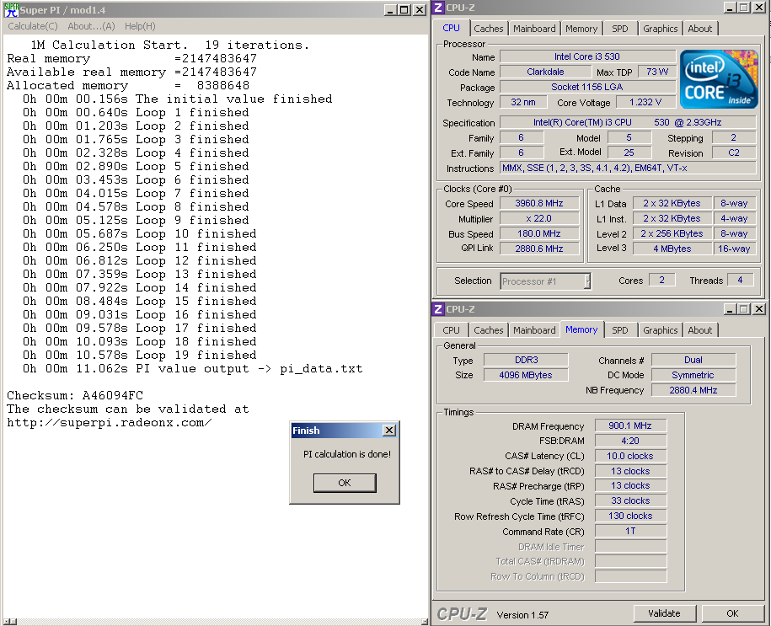Switch to CPU tab in the lower CPU-Z window
This screenshot has width=771, height=626.
tap(451, 330)
